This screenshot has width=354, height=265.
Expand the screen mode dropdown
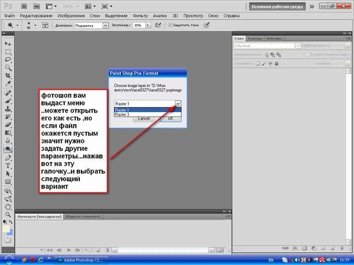click(x=111, y=6)
